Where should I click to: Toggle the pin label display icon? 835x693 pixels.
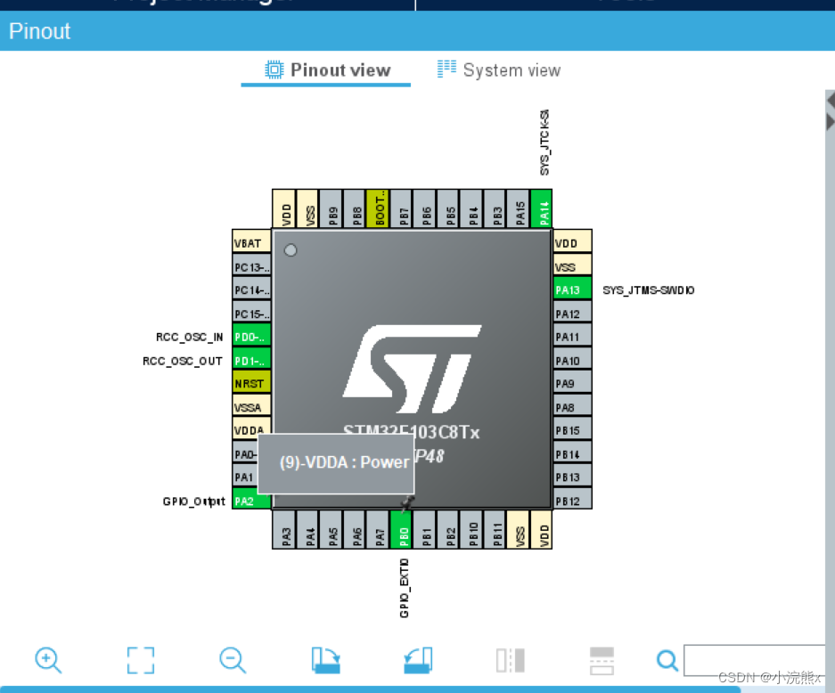tap(510, 660)
